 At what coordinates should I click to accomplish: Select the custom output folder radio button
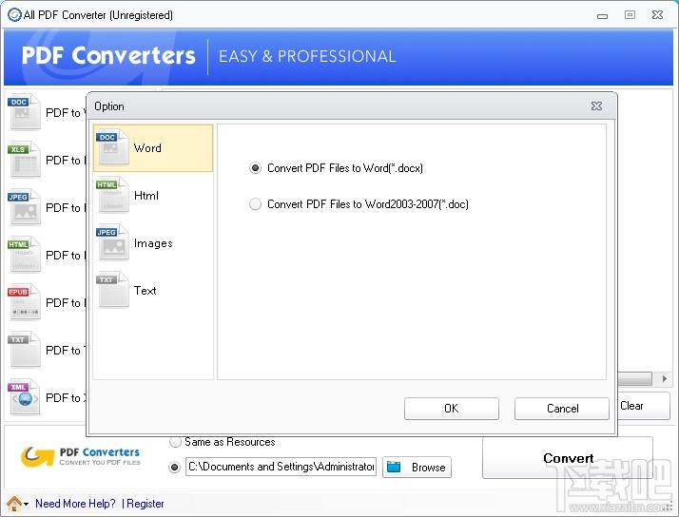(175, 468)
